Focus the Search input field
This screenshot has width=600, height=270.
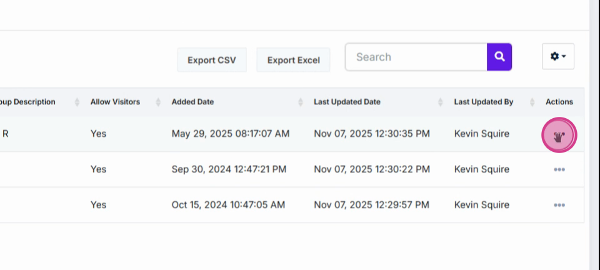click(416, 57)
